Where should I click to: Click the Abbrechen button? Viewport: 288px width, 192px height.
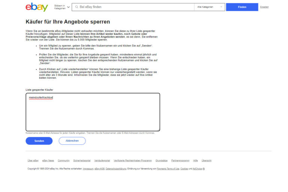72,141
